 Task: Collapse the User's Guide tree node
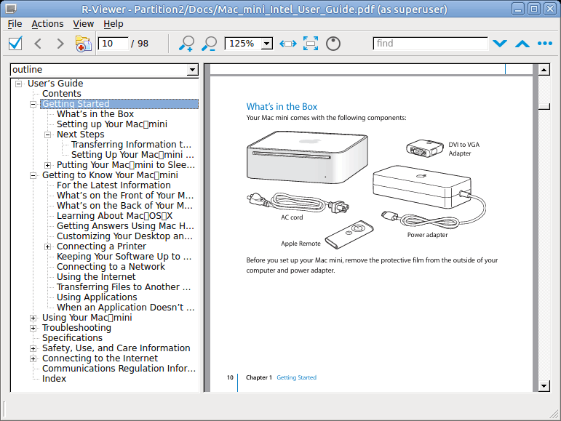click(18, 84)
